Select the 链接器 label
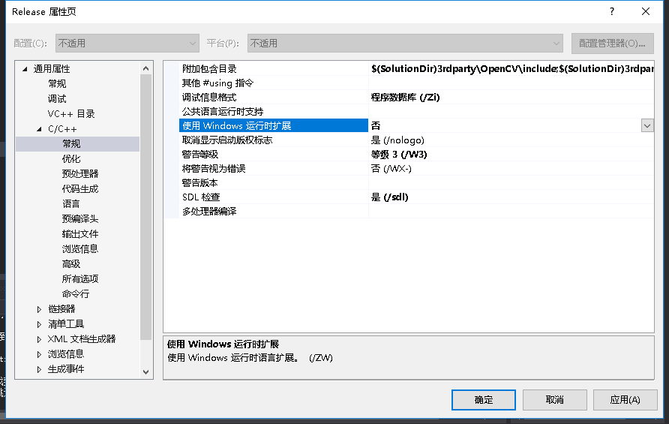 point(61,309)
